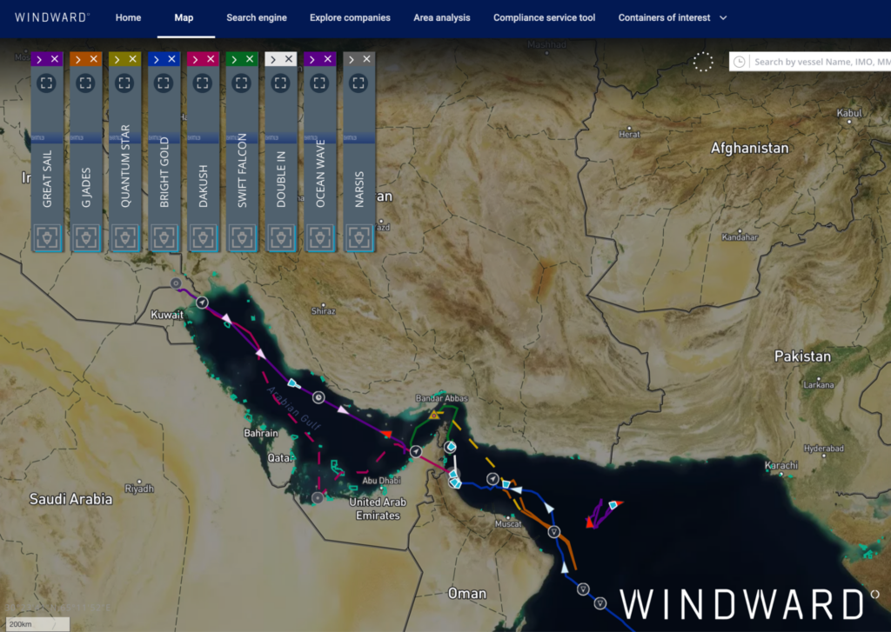Click focus frame icon for SWIFT FALCON
Image resolution: width=891 pixels, height=632 pixels.
tap(242, 83)
